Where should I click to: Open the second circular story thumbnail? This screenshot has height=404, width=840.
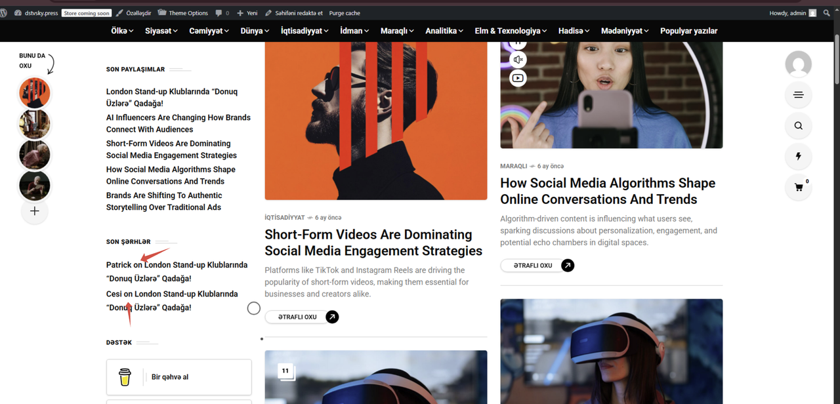point(35,124)
